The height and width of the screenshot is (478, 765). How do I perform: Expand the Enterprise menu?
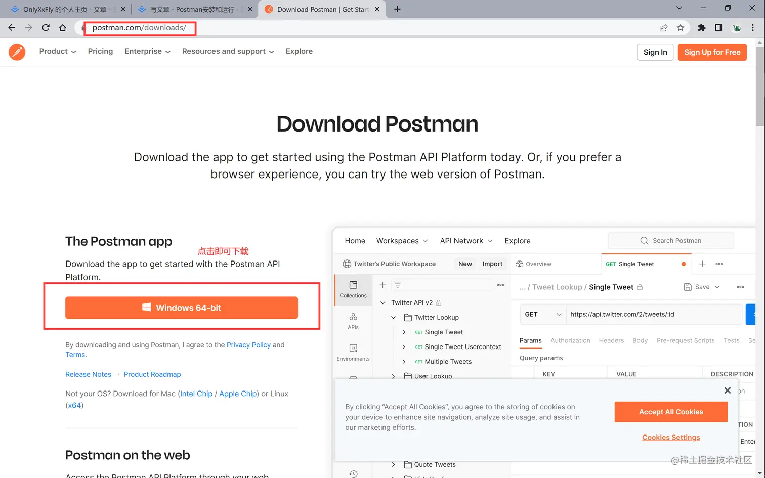pos(148,51)
